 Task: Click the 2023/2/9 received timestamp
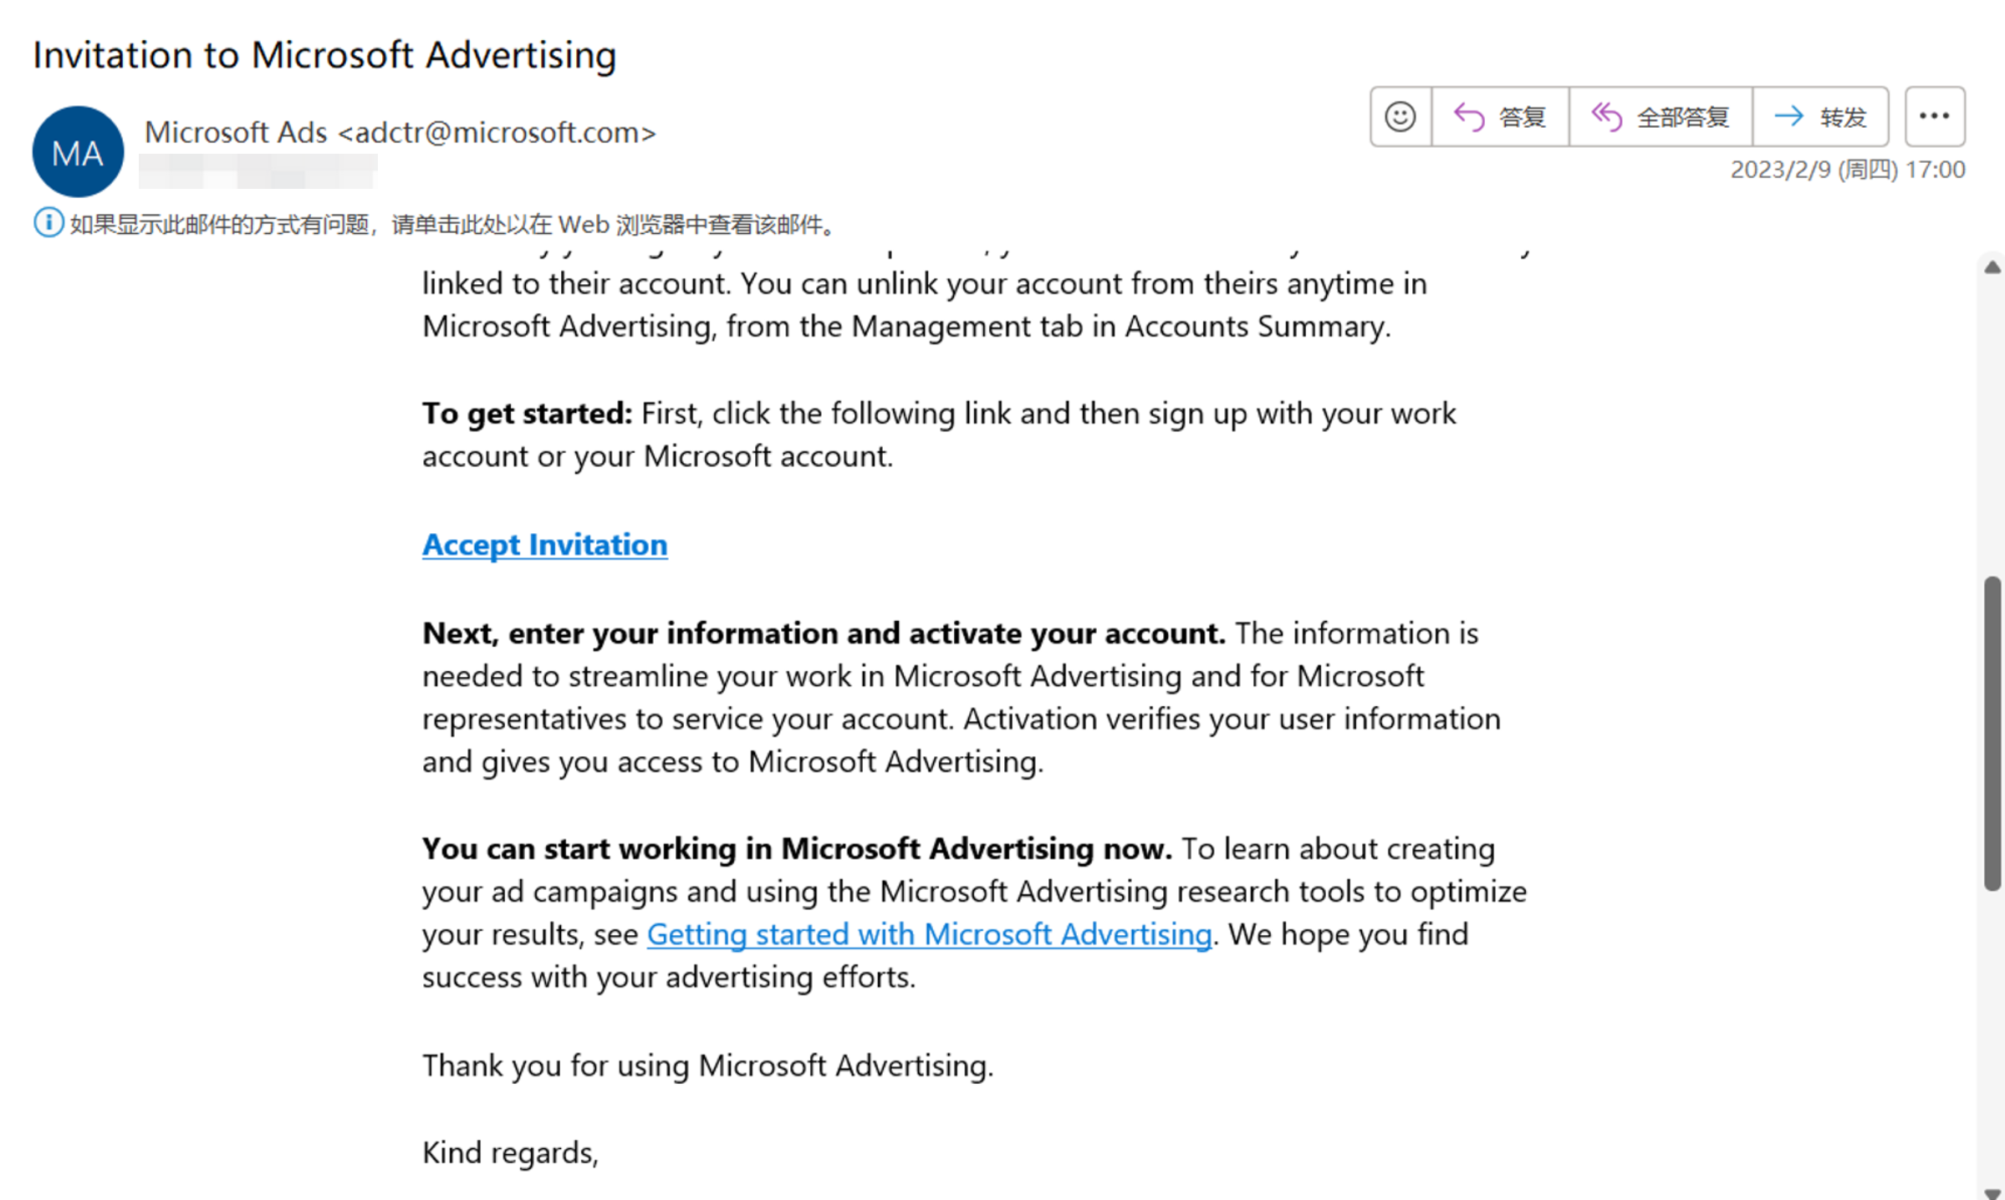point(1846,170)
